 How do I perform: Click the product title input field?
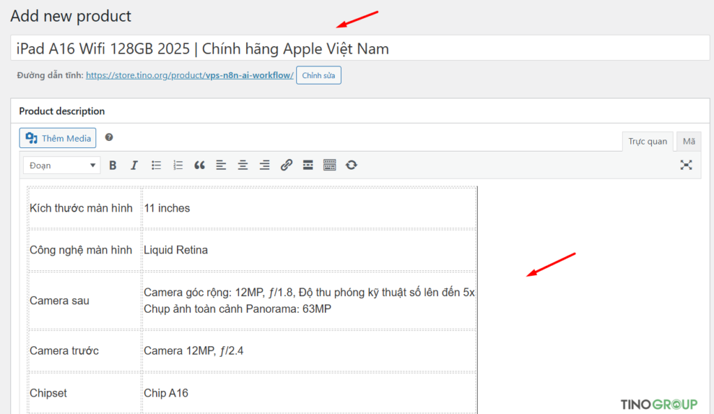(360, 48)
